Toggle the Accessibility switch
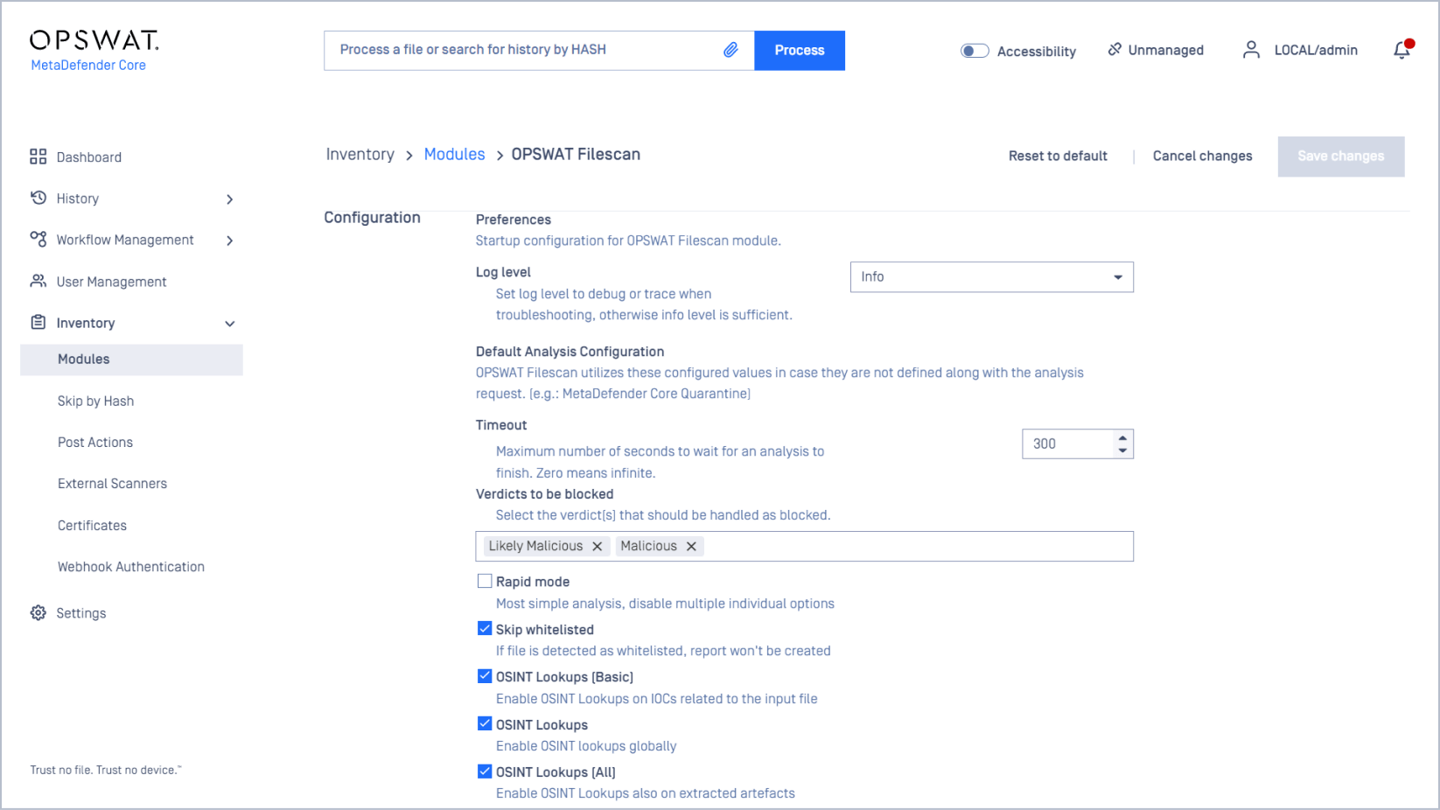Viewport: 1440px width, 810px height. coord(975,51)
